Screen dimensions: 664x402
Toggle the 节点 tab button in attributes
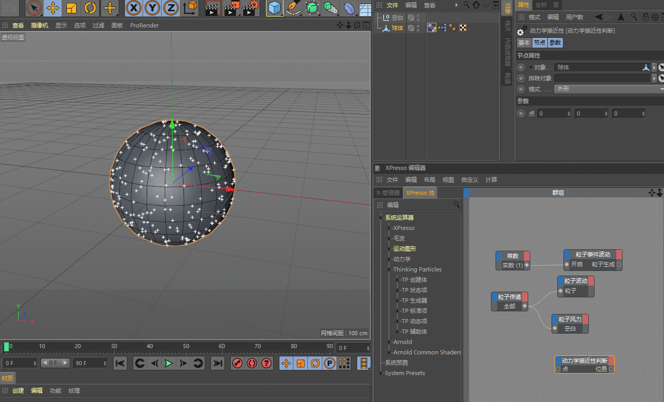coord(540,43)
